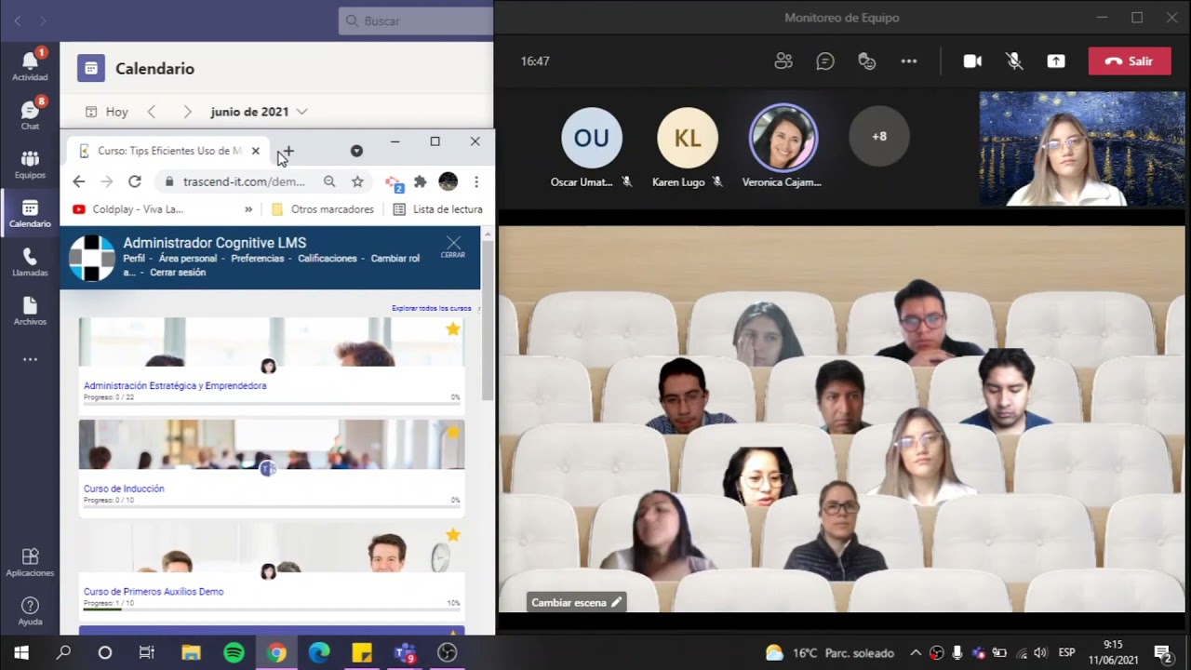Viewport: 1191px width, 670px height.
Task: Toggle favorite star on Curso de Inducción
Action: point(453,432)
